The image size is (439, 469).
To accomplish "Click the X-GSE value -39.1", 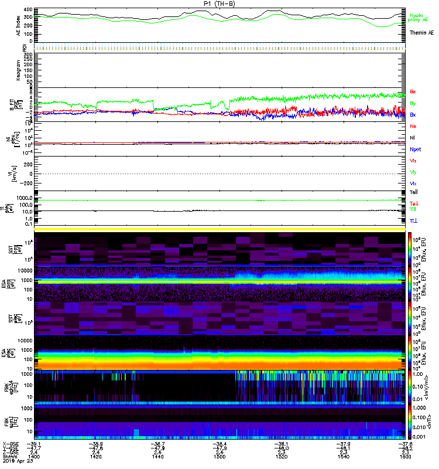I will pyautogui.click(x=34, y=444).
